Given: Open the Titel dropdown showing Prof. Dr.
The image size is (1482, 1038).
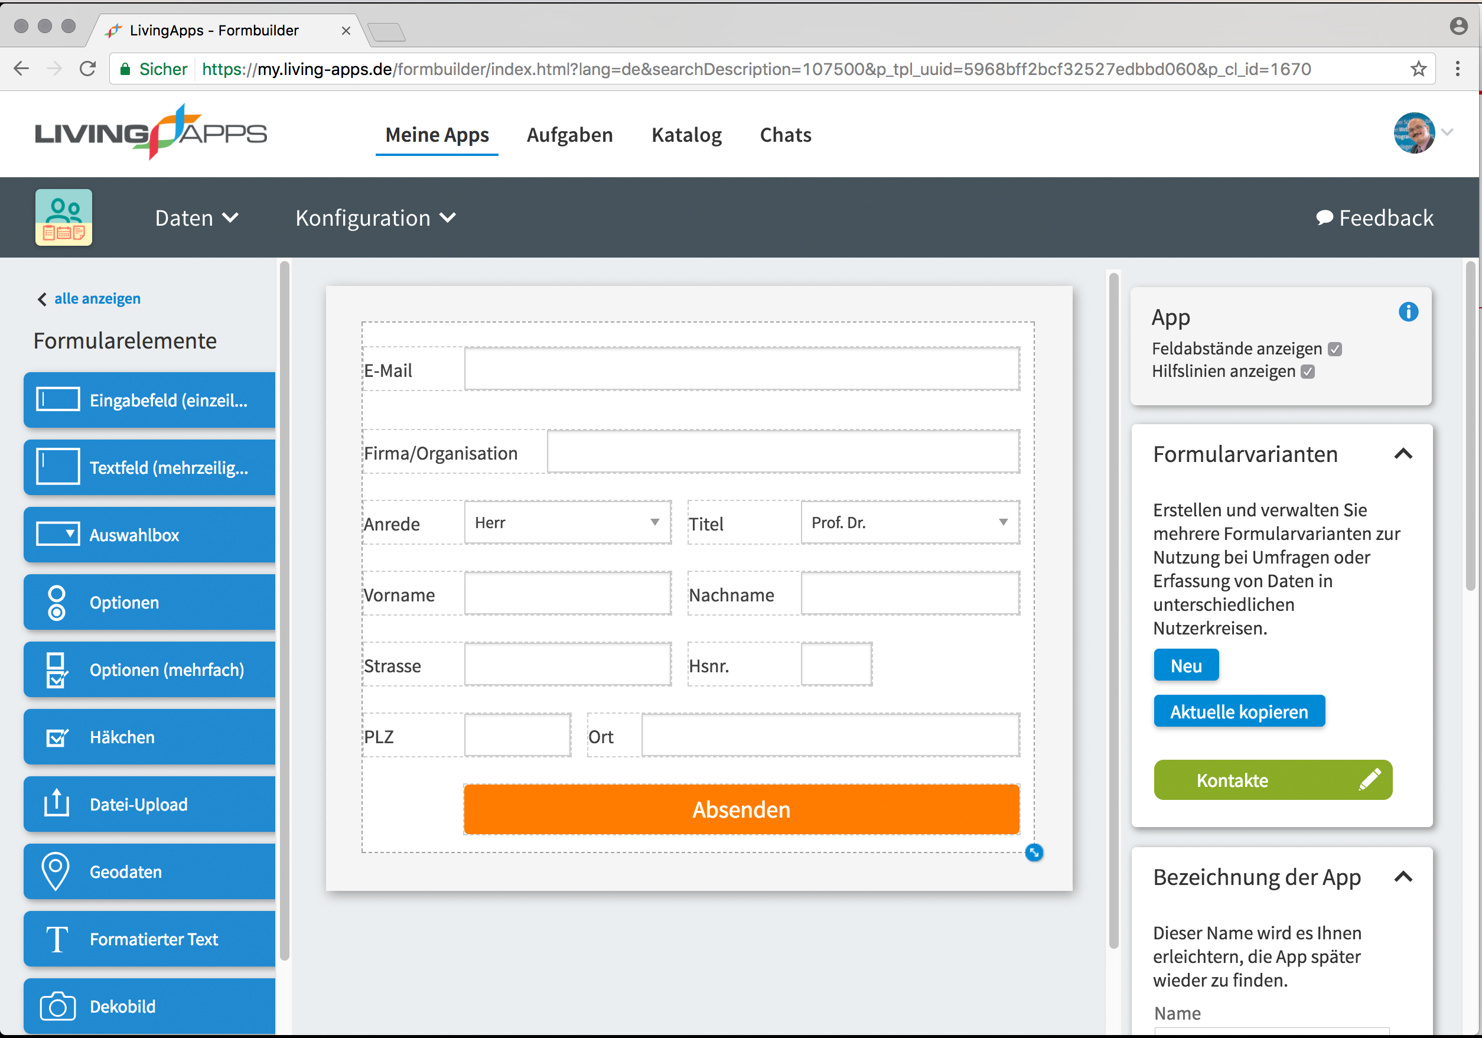Looking at the screenshot, I should pos(910,522).
